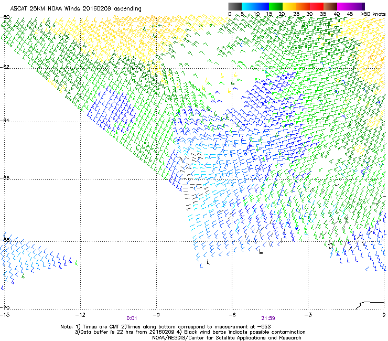Click the "NOAA/NESDIS/Center for Satellite Applications and Research" credit
Image resolution: width=388 pixels, height=341 pixels.
(x=227, y=337)
